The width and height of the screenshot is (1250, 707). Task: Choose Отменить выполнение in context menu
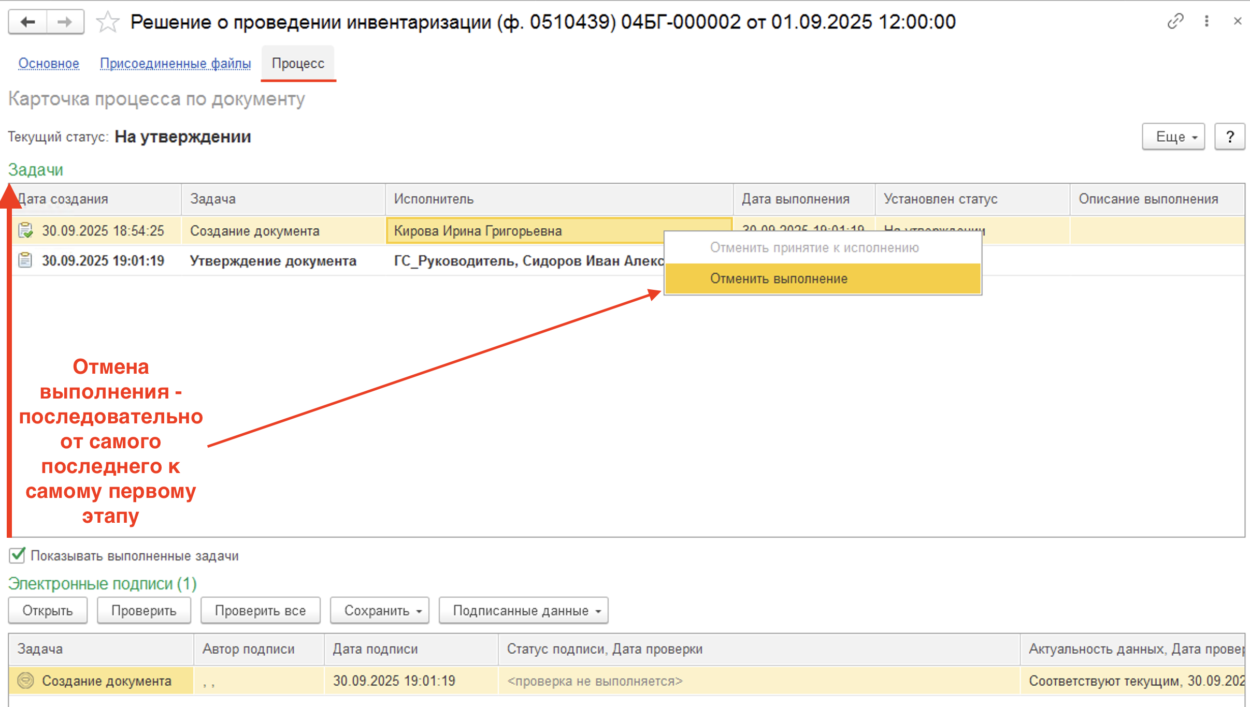click(778, 278)
